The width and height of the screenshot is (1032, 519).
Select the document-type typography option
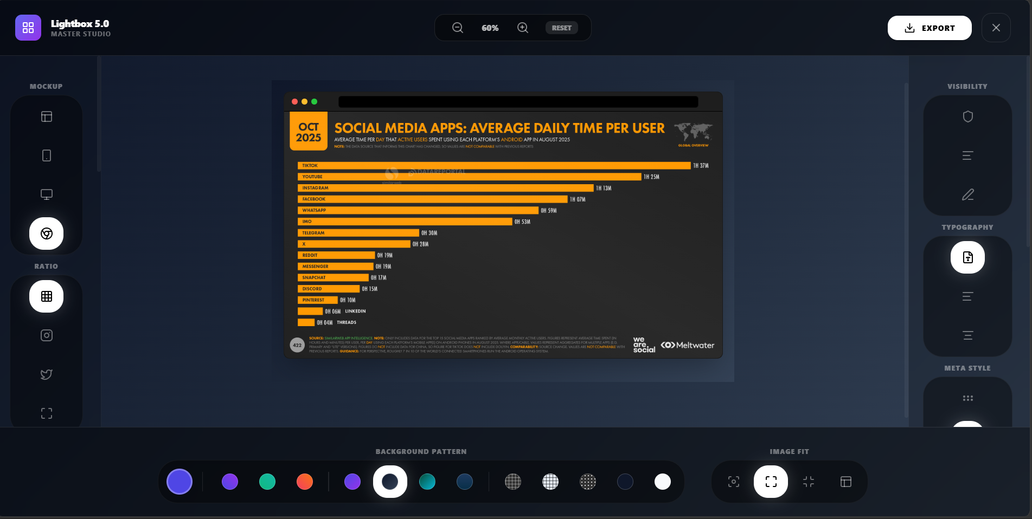[968, 257]
